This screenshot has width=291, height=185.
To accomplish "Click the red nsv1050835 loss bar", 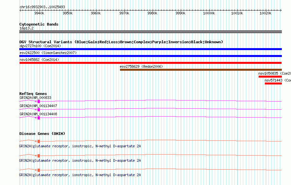I will tap(270, 77).
